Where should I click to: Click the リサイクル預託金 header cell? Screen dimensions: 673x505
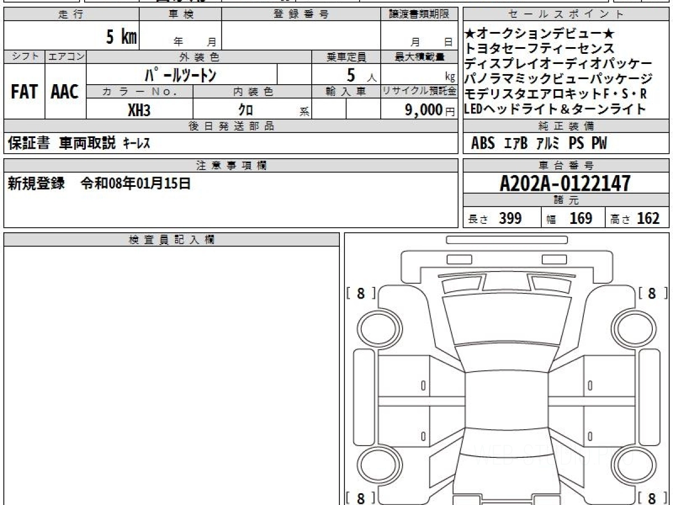(420, 91)
